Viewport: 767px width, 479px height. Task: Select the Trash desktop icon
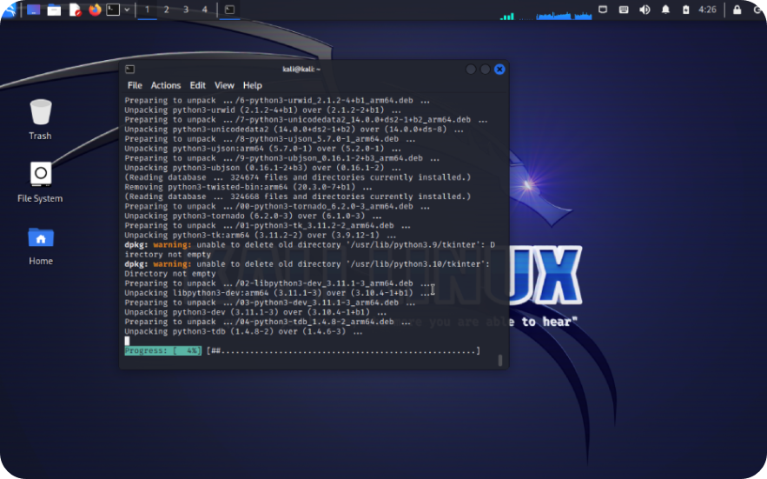coord(40,119)
